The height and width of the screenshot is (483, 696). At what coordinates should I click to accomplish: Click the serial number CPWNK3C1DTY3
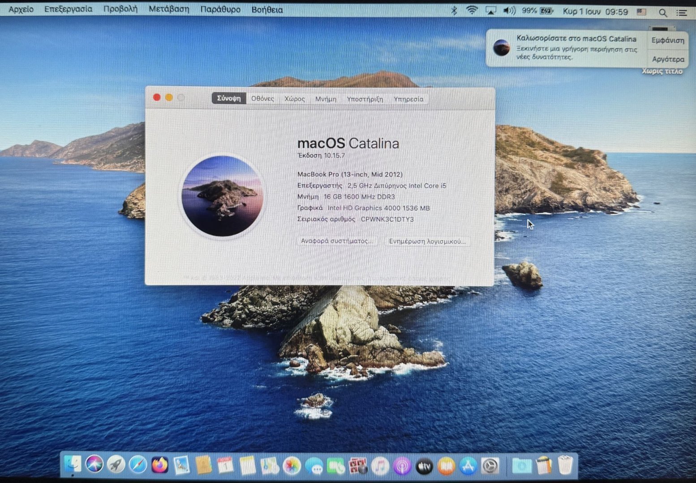[x=387, y=219]
